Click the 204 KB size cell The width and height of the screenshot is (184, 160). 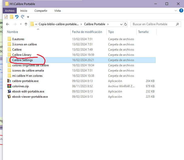tap(150, 81)
